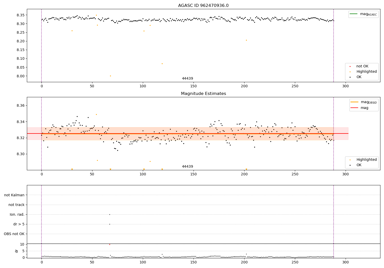Click the '8.00' y-tick label in top plot
This screenshot has height=268, width=384.
point(21,76)
